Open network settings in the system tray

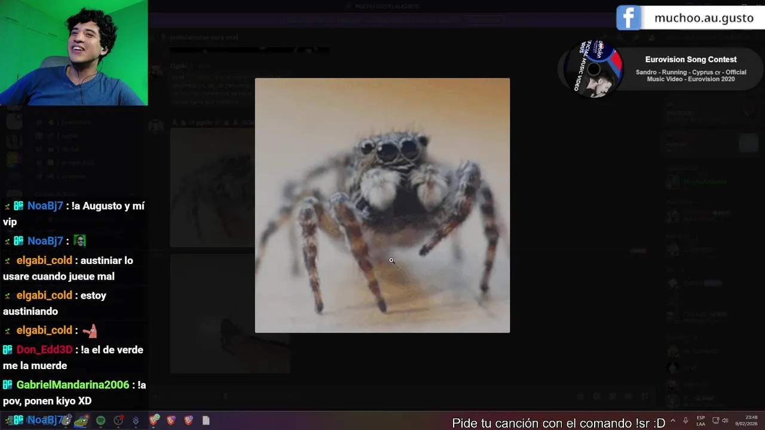(x=715, y=420)
